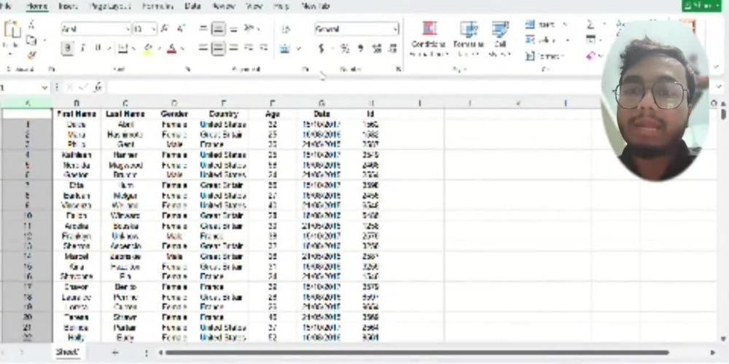Image resolution: width=729 pixels, height=364 pixels.
Task: Open Borders tool in Font group
Action: pyautogui.click(x=122, y=48)
